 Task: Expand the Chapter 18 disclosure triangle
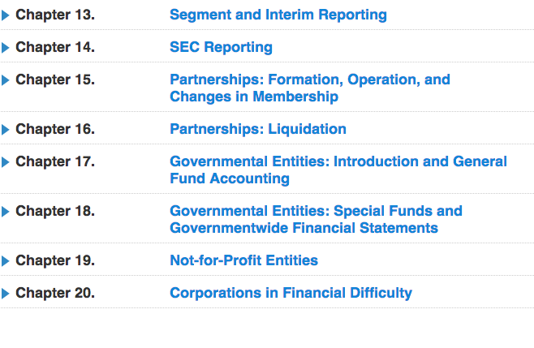point(6,212)
